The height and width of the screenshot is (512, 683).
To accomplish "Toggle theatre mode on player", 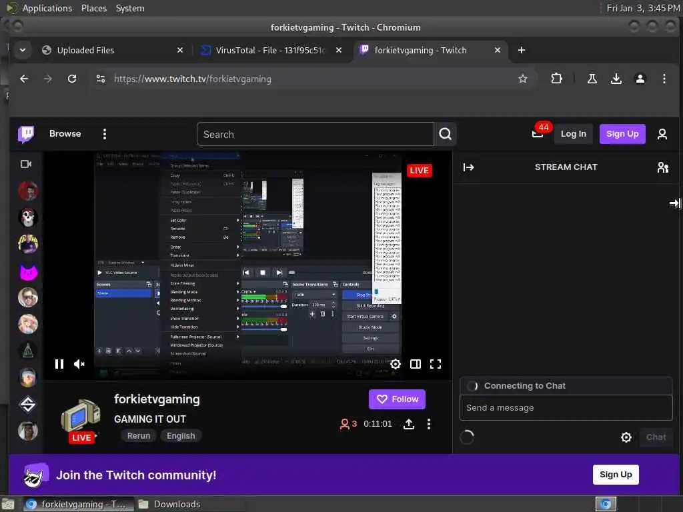I will tap(416, 364).
